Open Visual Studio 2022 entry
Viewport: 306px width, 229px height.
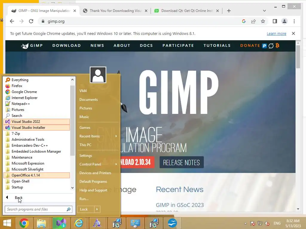pyautogui.click(x=36, y=122)
